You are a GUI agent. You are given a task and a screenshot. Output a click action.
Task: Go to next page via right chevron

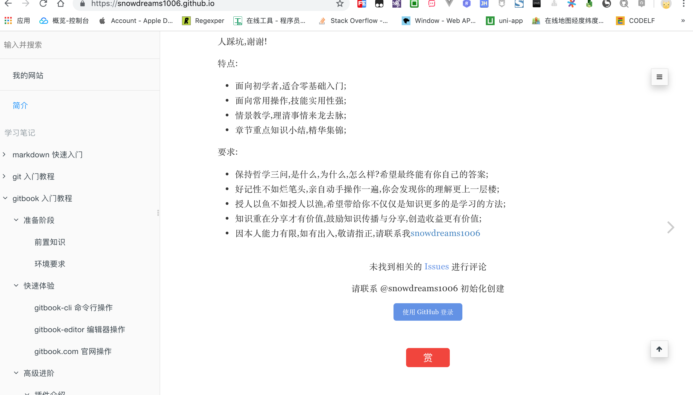[x=671, y=227]
